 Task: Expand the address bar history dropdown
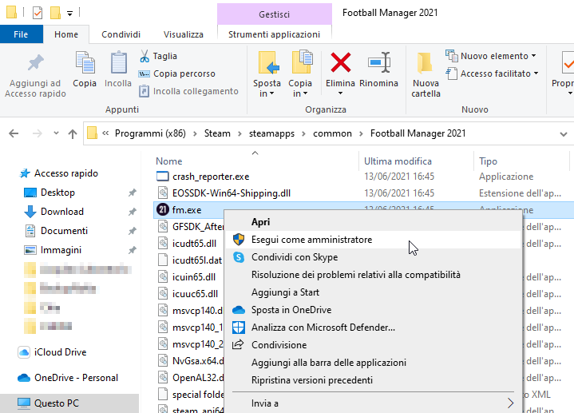(564, 134)
